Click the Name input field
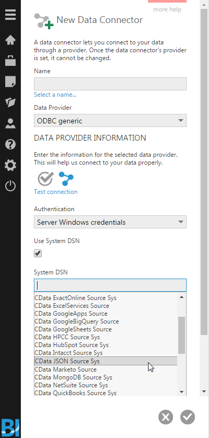 [x=110, y=84]
